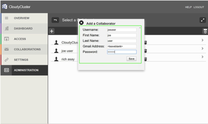Delete rich asay via trash icon

(146, 59)
